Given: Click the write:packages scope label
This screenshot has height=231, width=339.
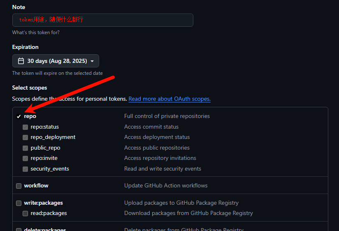Looking at the screenshot, I should tap(43, 203).
